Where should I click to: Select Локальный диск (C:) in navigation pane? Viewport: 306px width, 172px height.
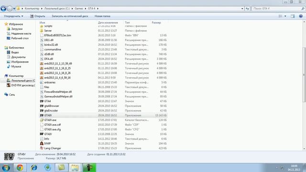(x=23, y=81)
